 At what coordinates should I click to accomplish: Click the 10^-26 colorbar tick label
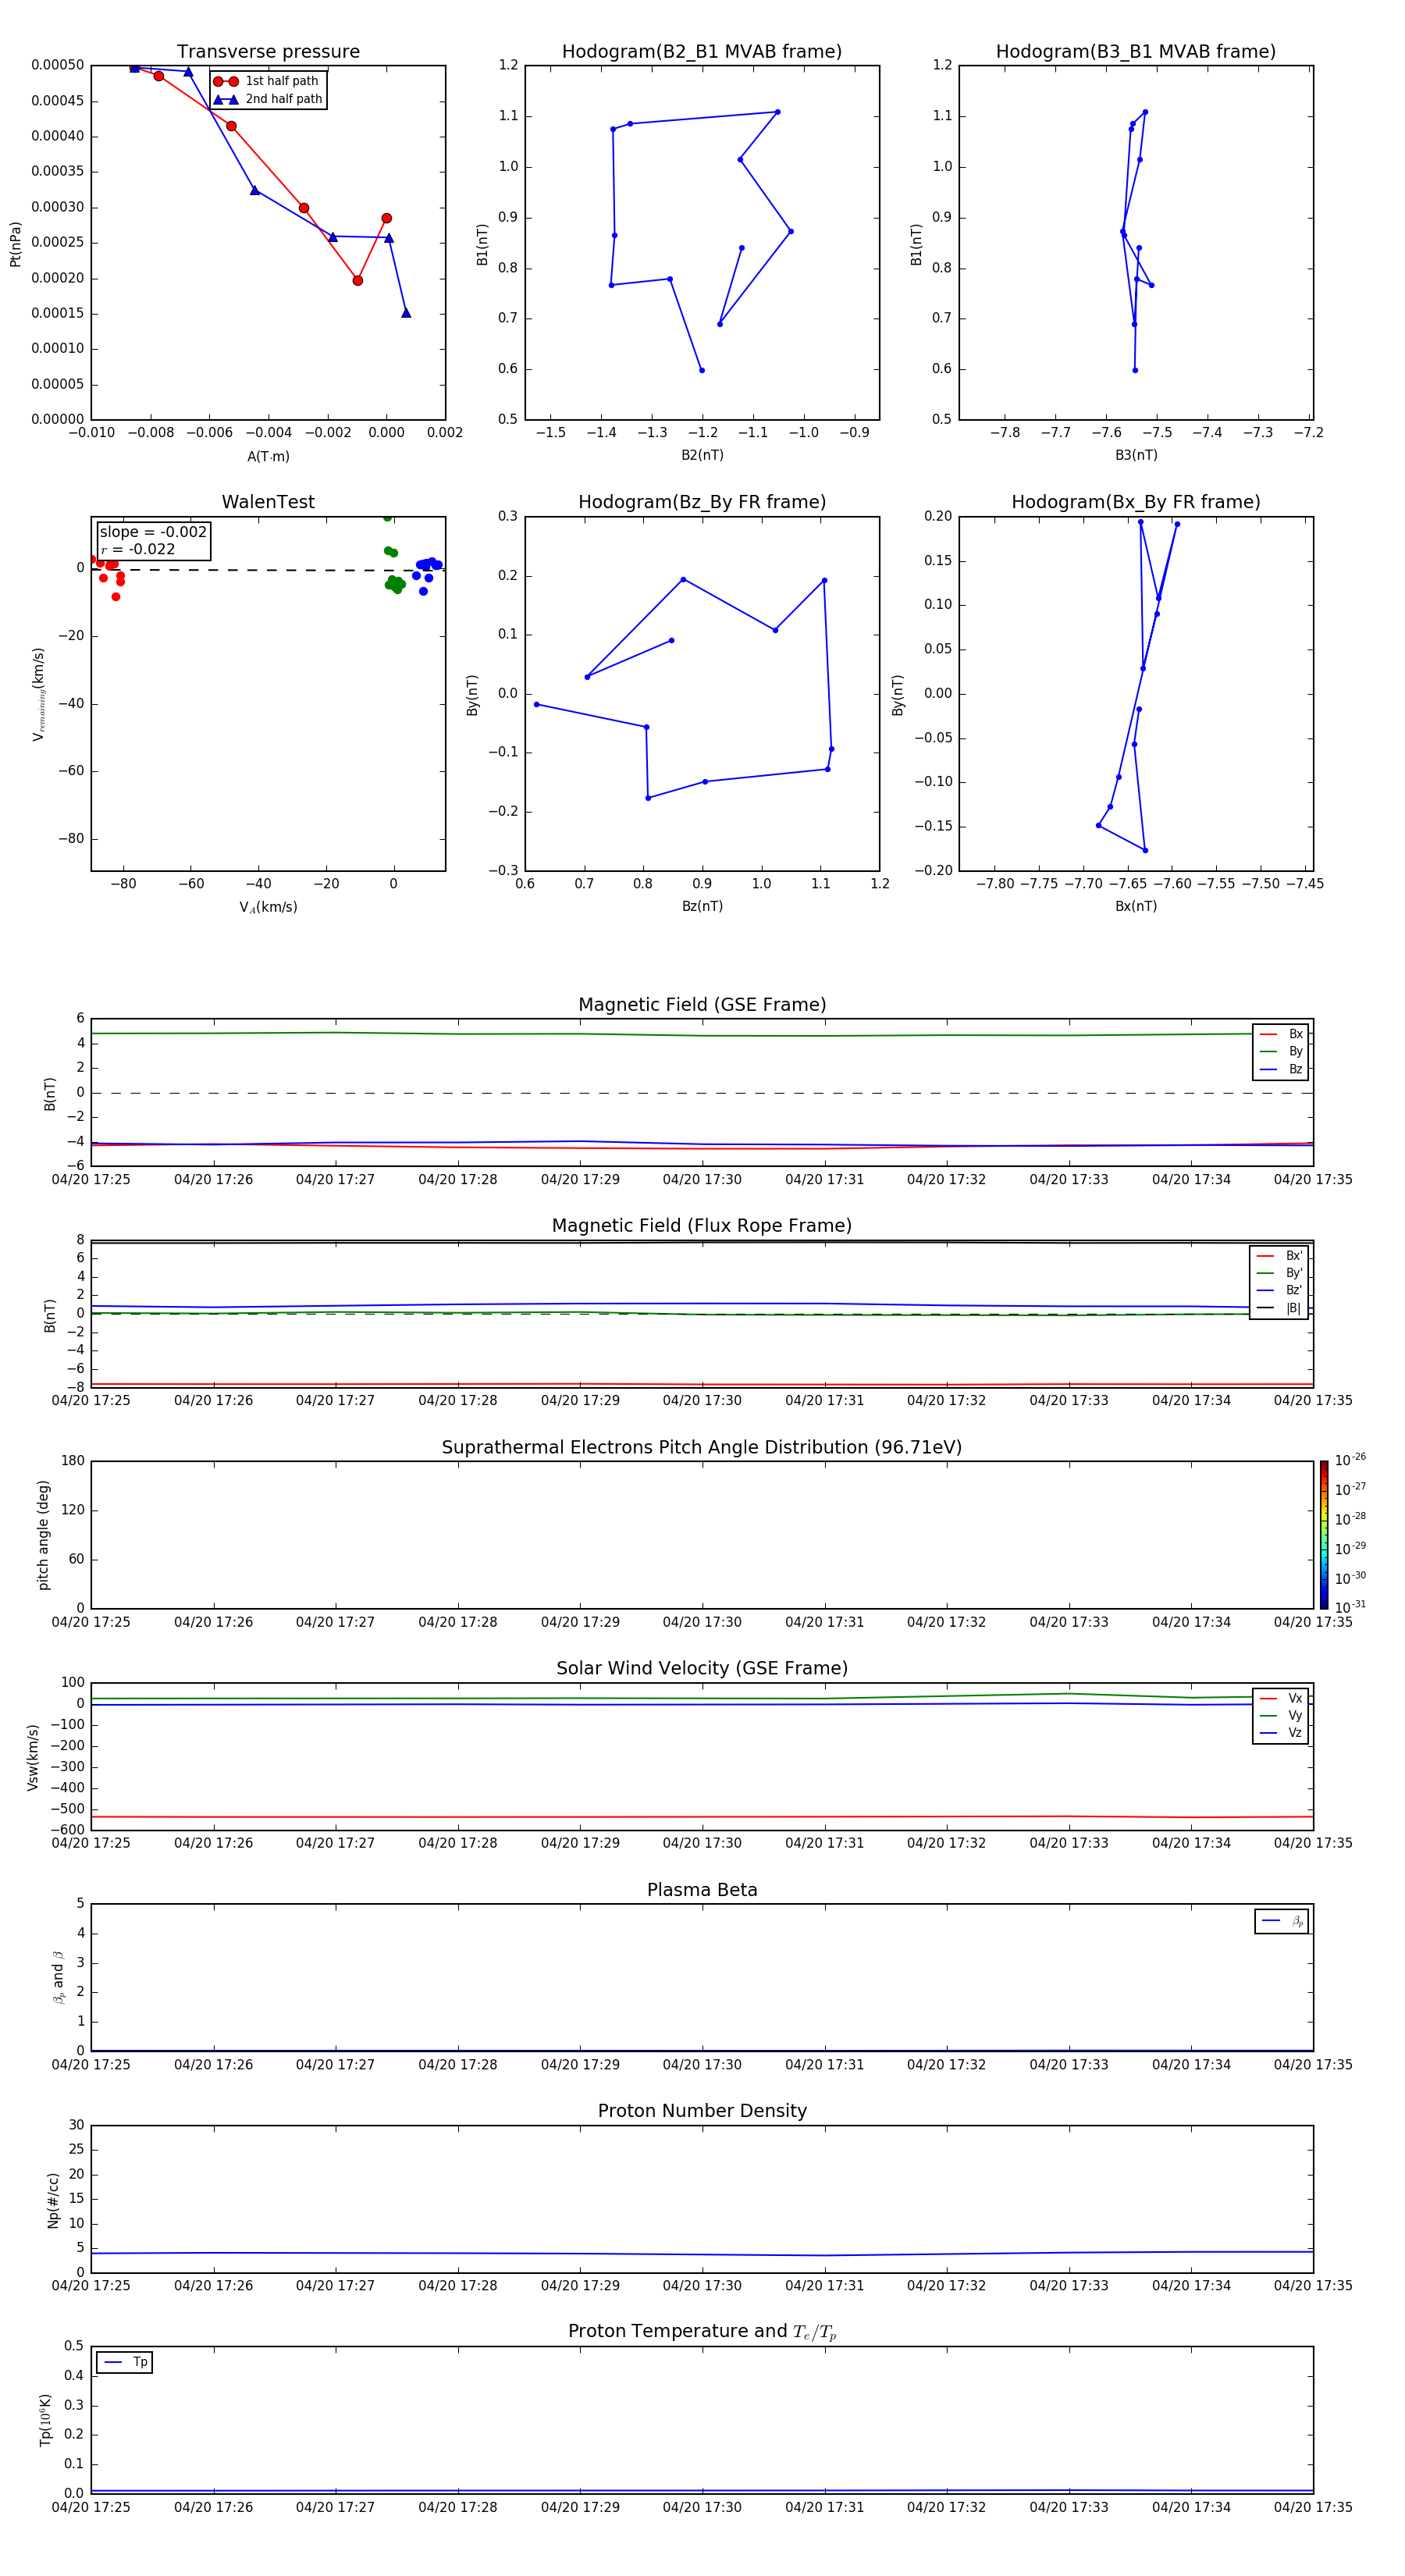[1350, 1460]
